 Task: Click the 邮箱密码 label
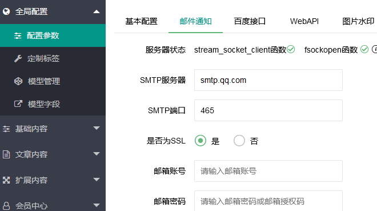(170, 201)
